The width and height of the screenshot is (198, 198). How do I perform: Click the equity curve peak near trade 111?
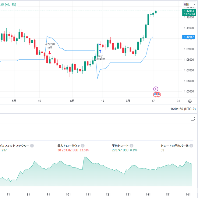coord(85,157)
